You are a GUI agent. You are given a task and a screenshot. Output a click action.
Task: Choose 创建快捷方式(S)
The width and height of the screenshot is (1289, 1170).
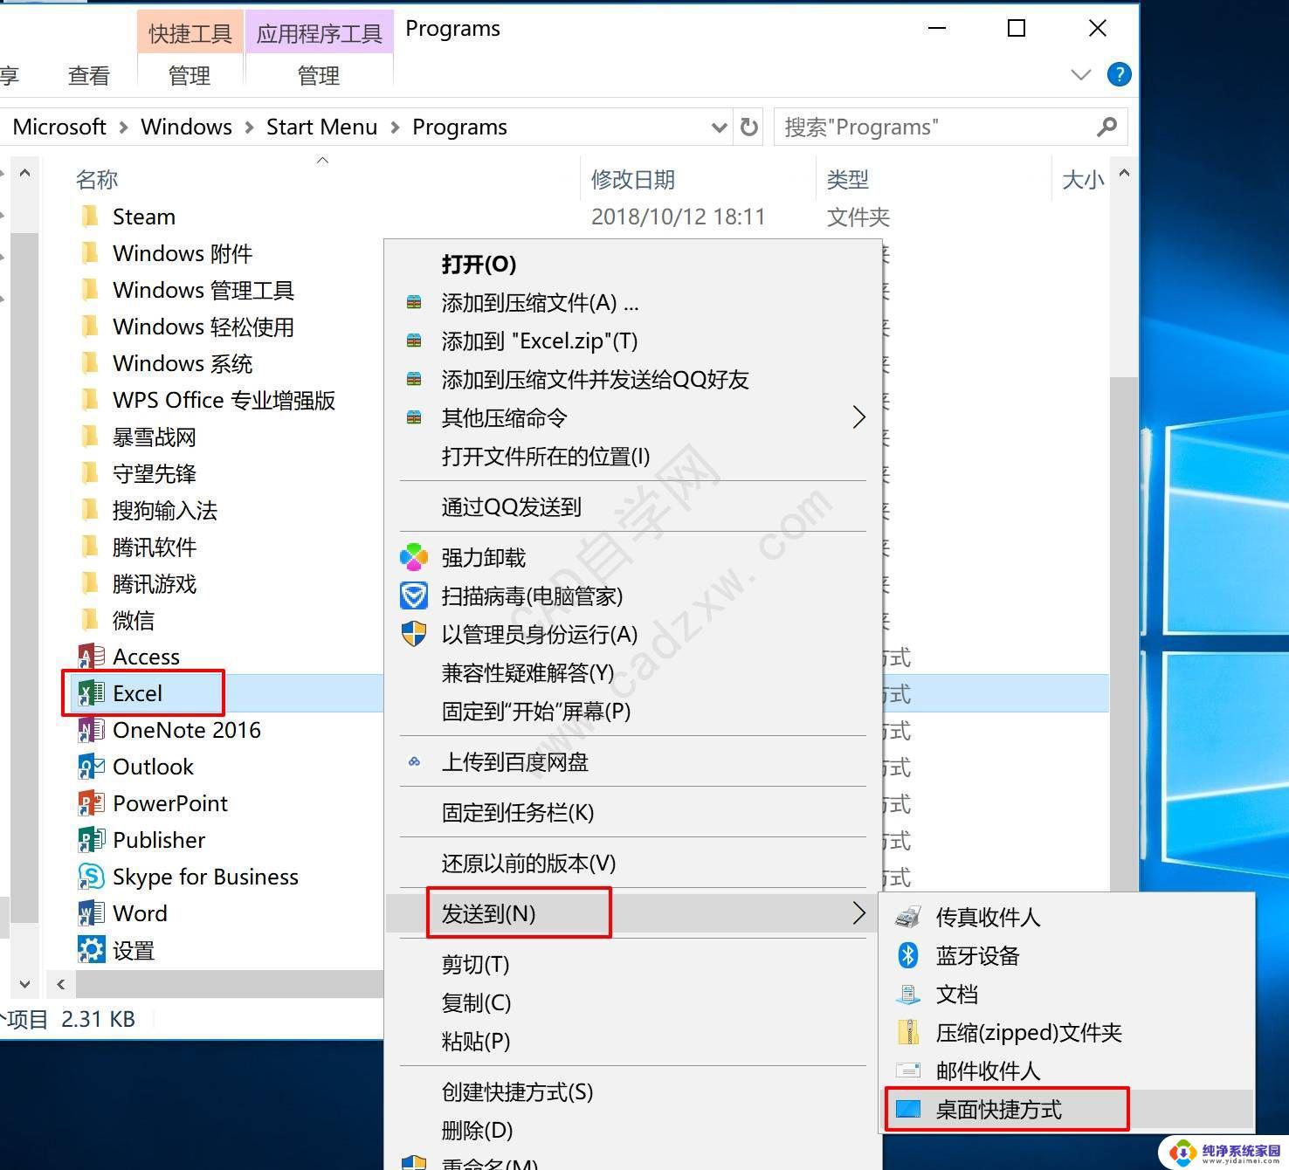[x=517, y=1091]
